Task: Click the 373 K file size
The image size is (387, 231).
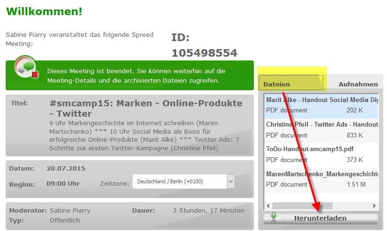Action: 355,160
